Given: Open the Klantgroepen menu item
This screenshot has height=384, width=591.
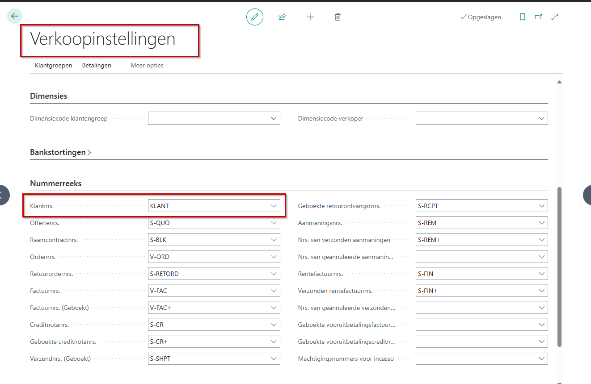Looking at the screenshot, I should tap(53, 65).
